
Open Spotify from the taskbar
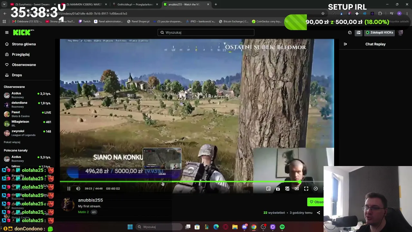[282, 227]
